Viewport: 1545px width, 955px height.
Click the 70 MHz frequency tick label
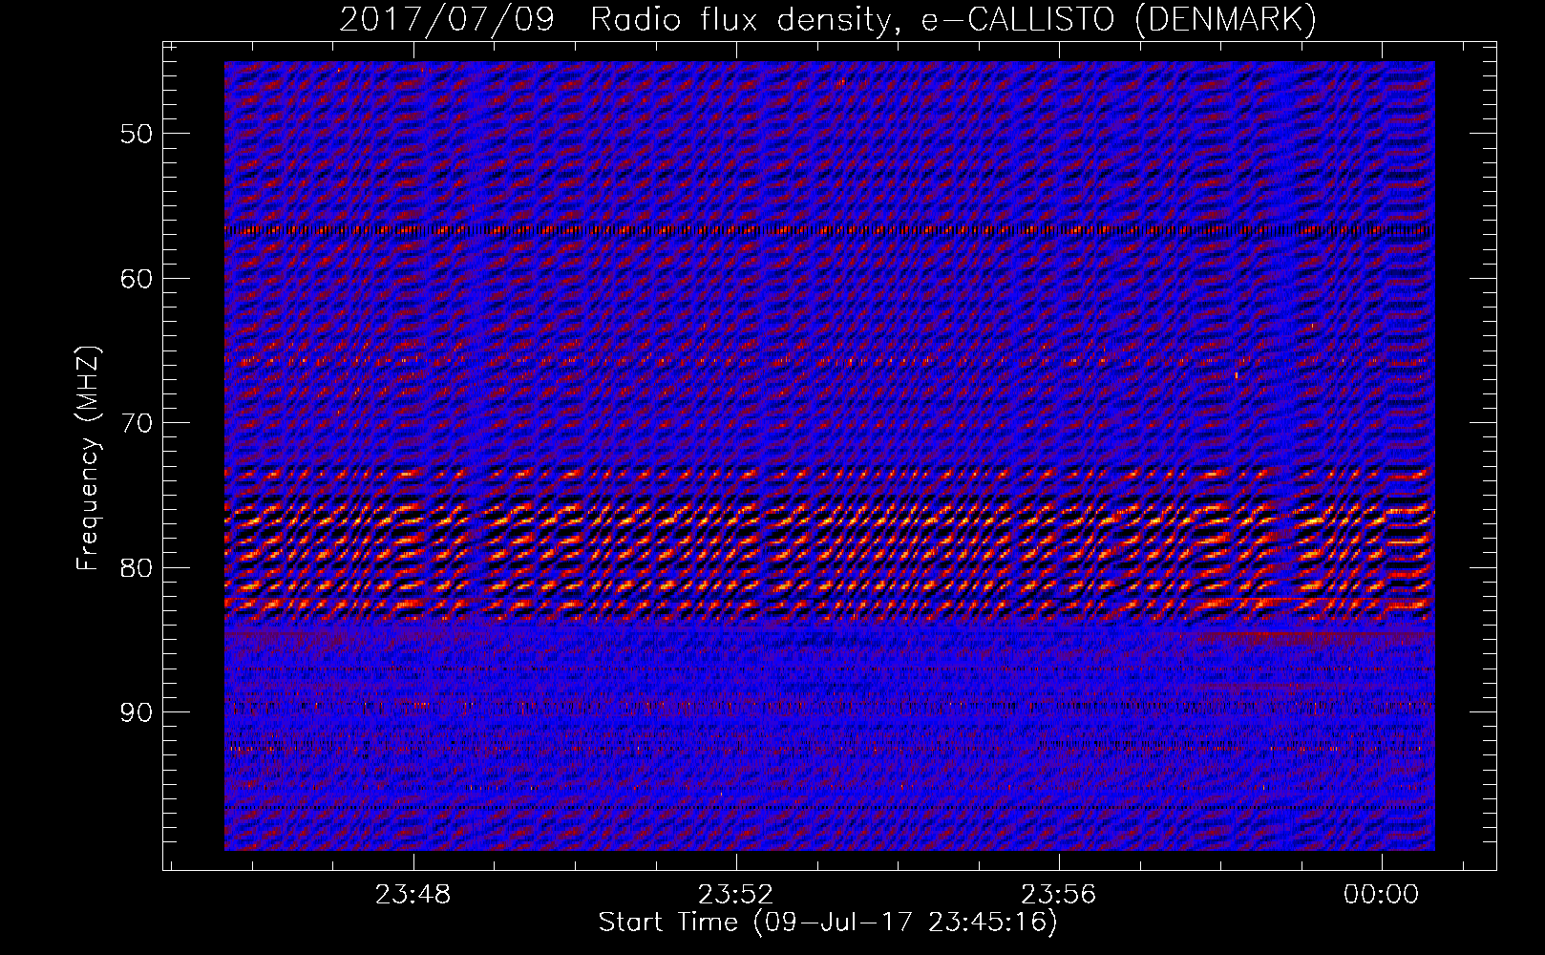point(137,423)
